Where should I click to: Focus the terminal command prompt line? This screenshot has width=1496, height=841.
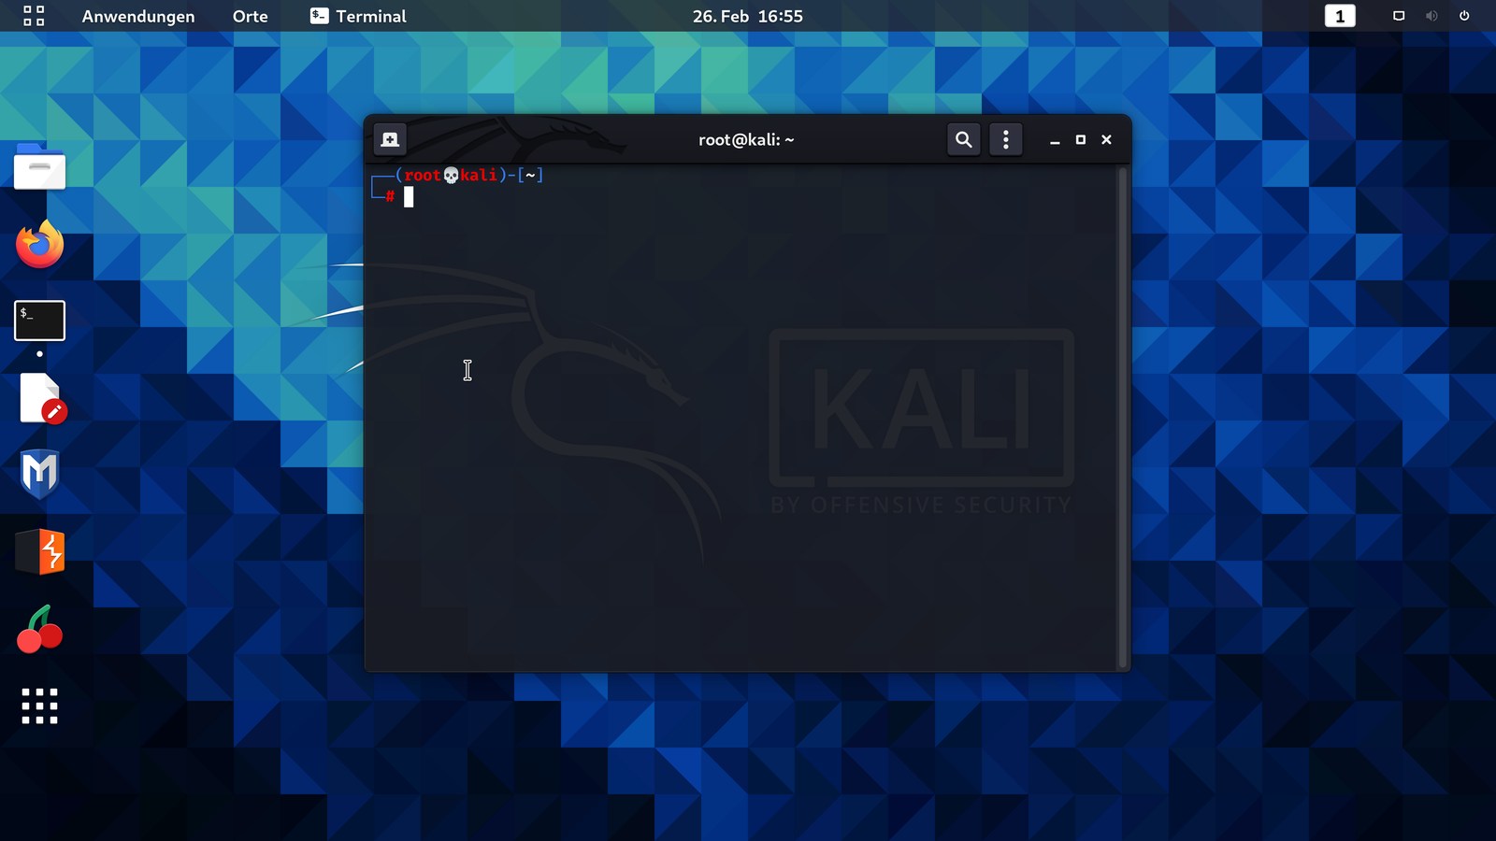pyautogui.click(x=408, y=196)
